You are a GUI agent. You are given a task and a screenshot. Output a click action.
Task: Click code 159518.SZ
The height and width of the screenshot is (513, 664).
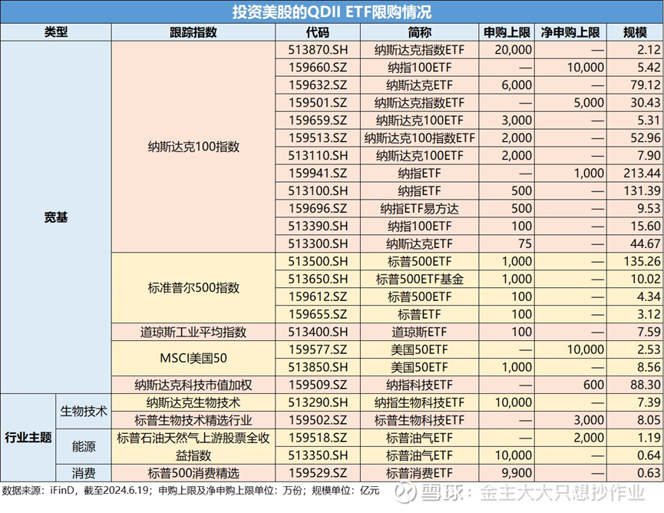pyautogui.click(x=318, y=438)
